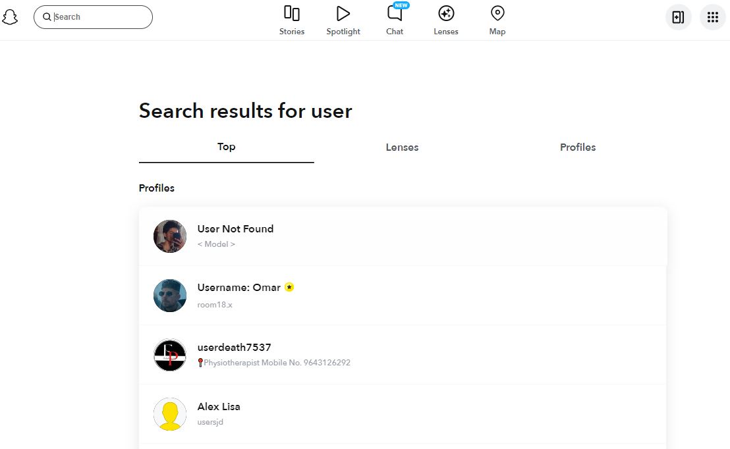Click the Stories label

click(x=292, y=31)
